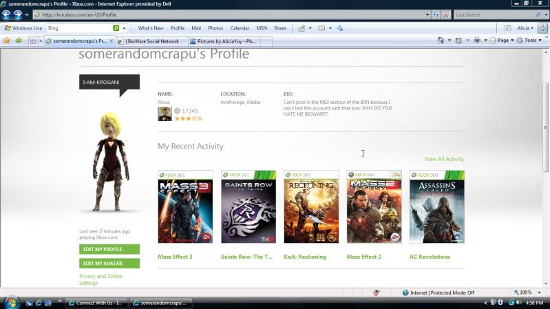The width and height of the screenshot is (550, 309).
Task: Click the Live Search magnifier icon
Action: click(x=538, y=14)
